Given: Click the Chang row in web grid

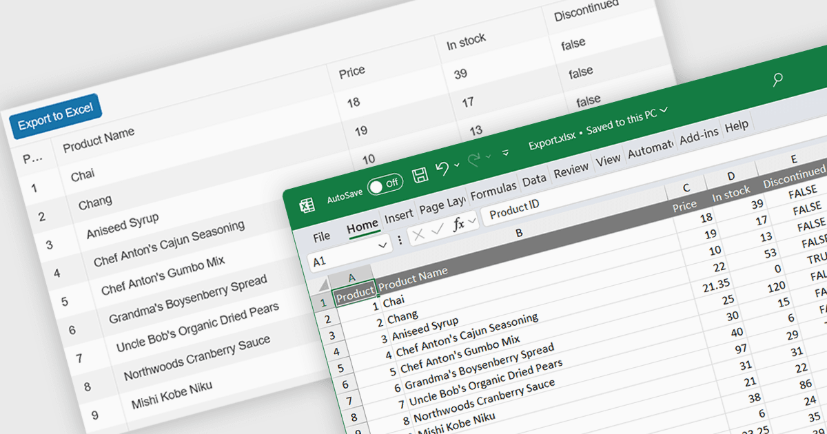Looking at the screenshot, I should (x=96, y=203).
